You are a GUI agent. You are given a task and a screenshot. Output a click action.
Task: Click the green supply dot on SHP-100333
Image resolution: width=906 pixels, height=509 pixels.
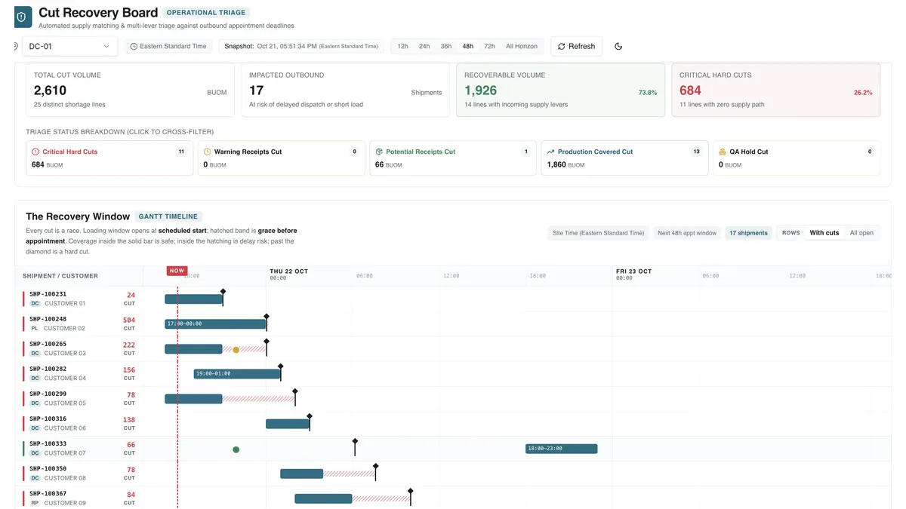(236, 449)
